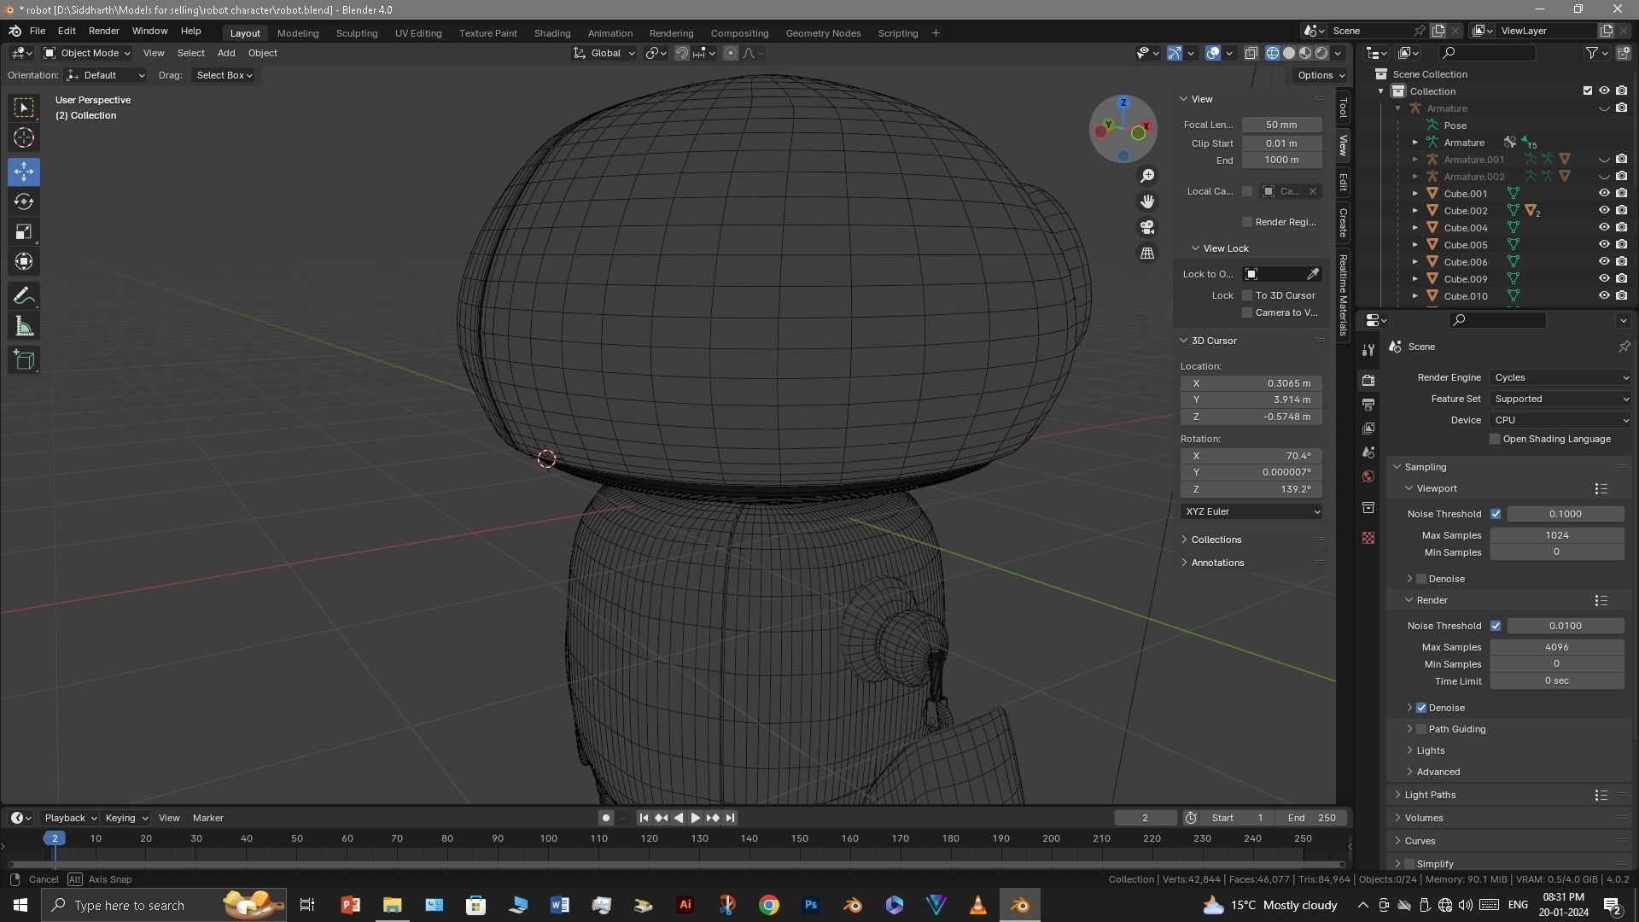
Task: Open the File menu
Action: (x=38, y=31)
